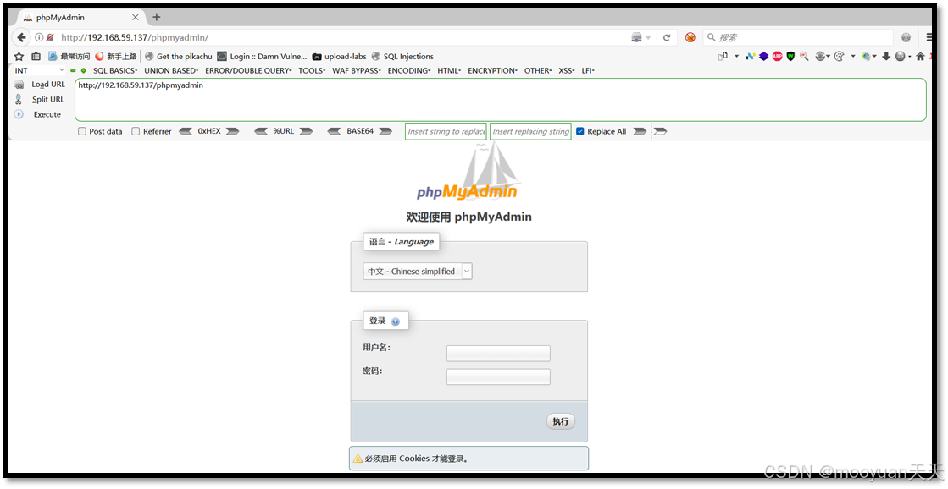Viewport: 948px width, 489px height.
Task: Open the LFI menu
Action: [x=588, y=70]
